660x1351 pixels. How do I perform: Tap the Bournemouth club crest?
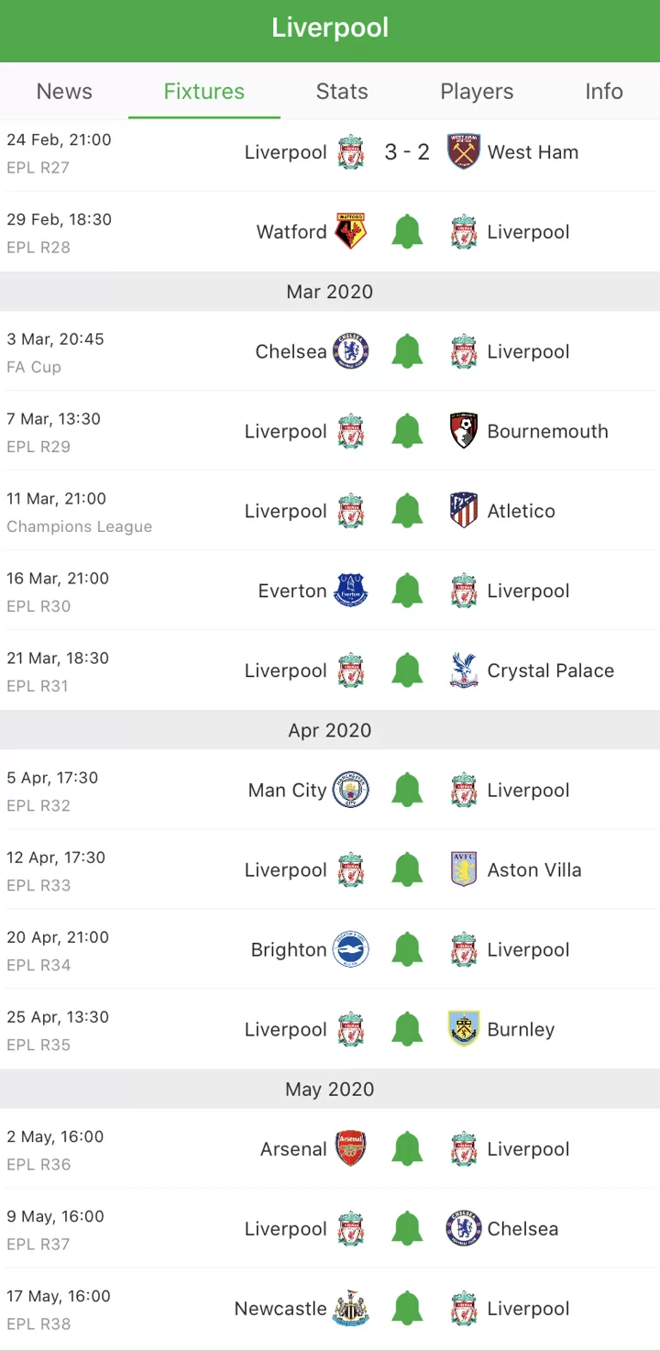pos(464,431)
